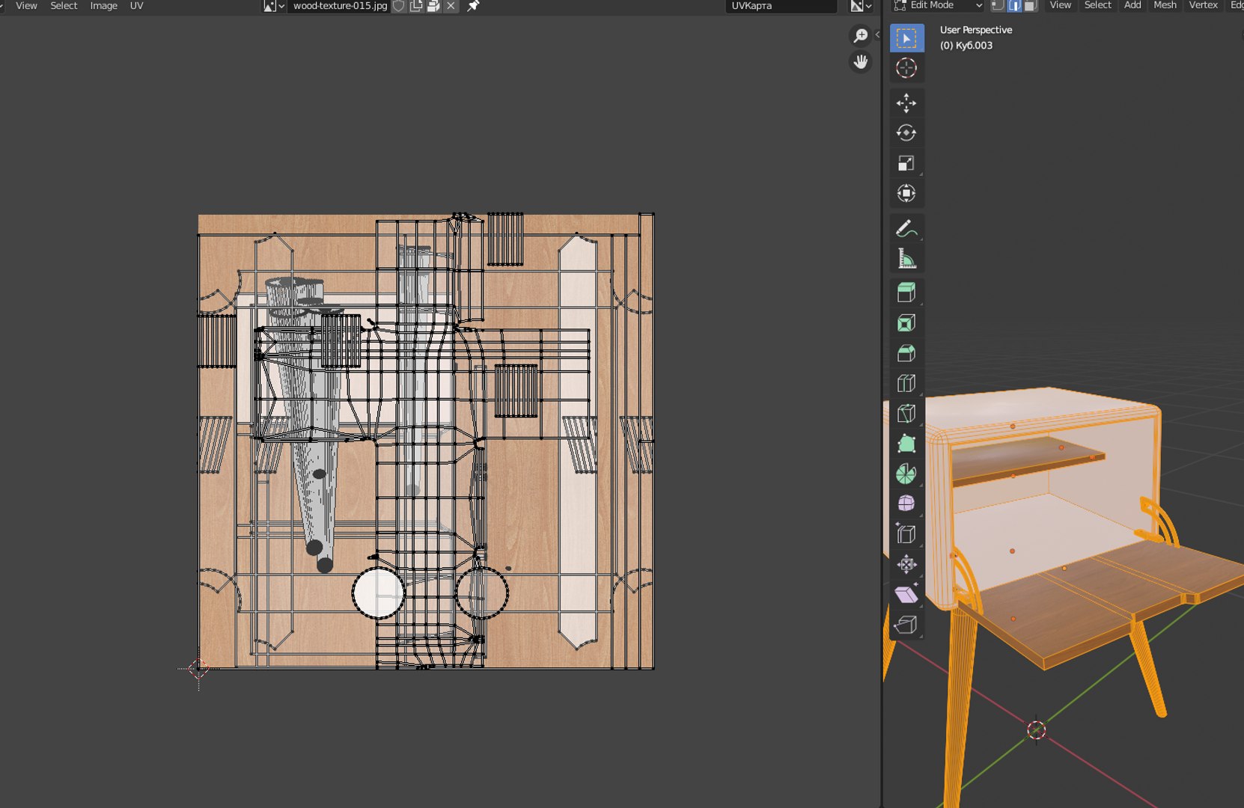The width and height of the screenshot is (1244, 808).
Task: Toggle pin image in UV editor
Action: point(473,6)
